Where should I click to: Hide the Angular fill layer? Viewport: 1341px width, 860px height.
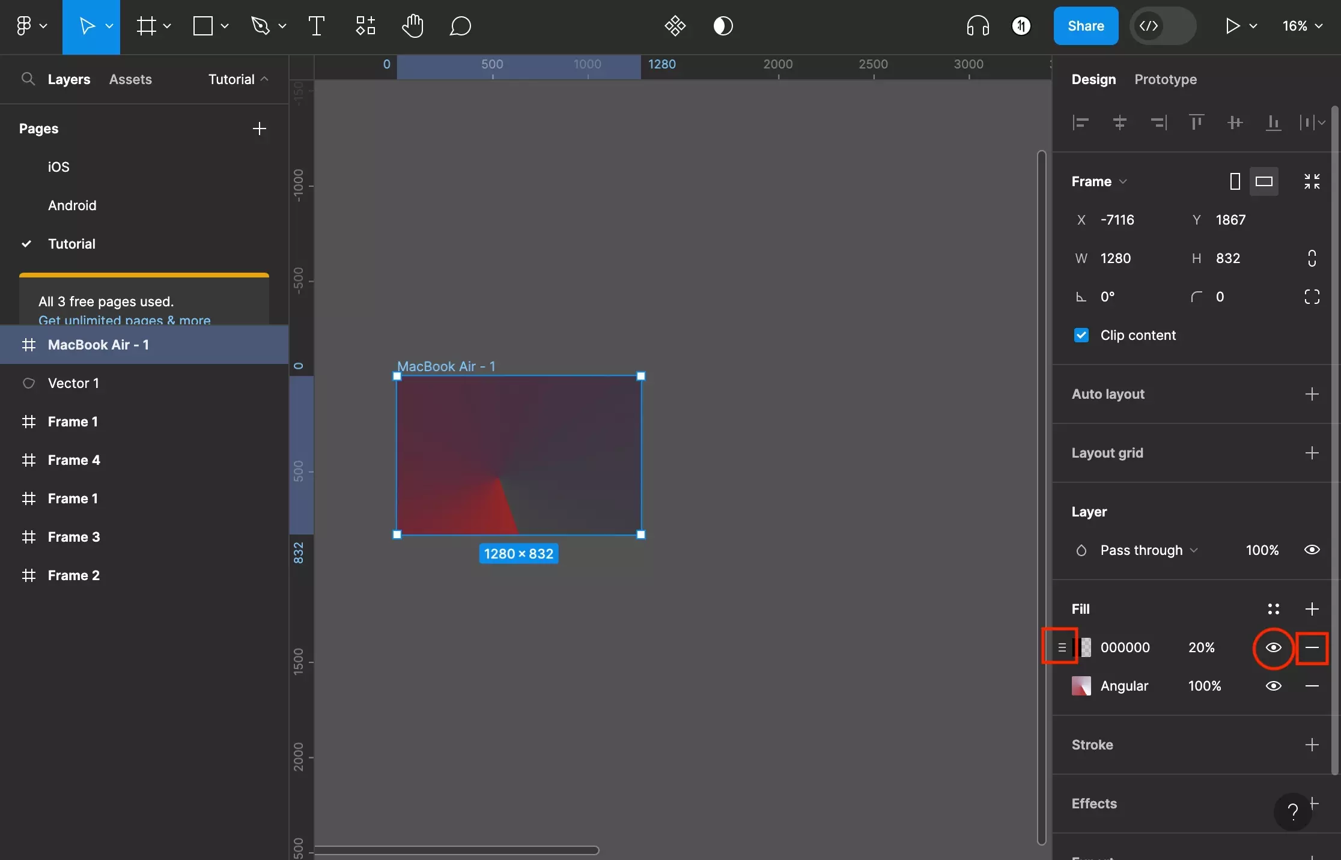pyautogui.click(x=1274, y=685)
